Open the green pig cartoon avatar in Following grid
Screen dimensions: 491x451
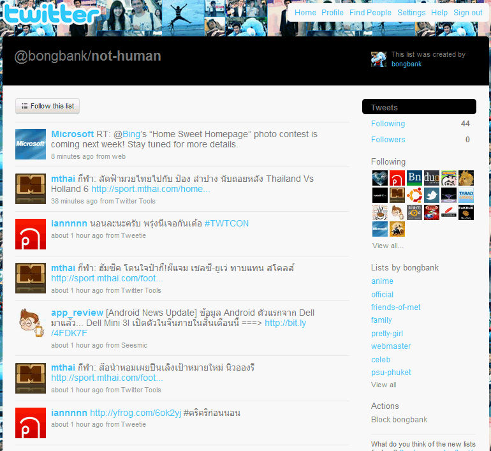click(449, 178)
